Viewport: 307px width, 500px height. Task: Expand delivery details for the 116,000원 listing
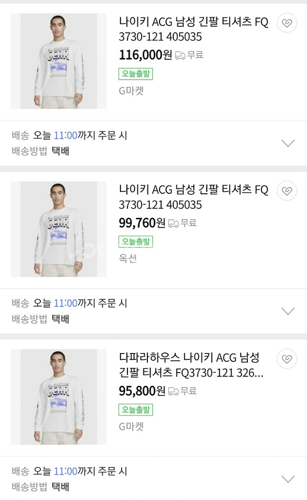point(288,143)
